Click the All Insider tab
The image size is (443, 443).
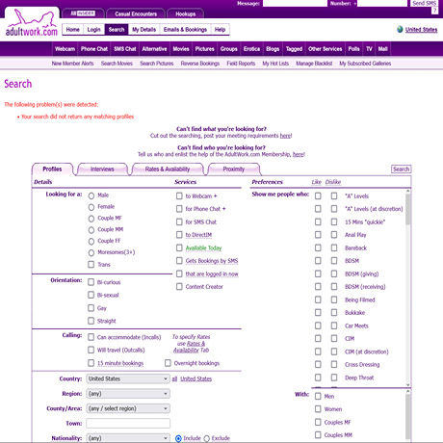[x=83, y=13]
